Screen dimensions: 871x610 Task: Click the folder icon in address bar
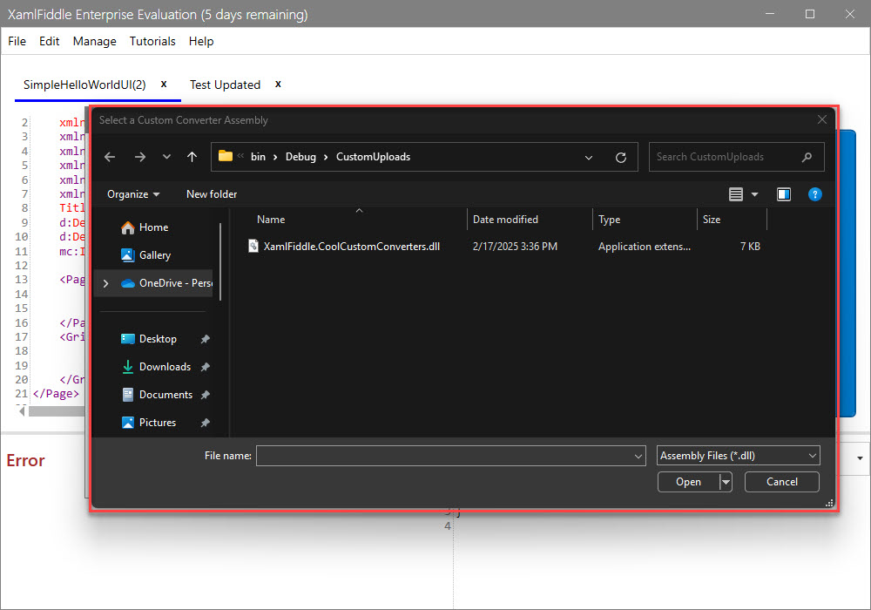pos(225,156)
